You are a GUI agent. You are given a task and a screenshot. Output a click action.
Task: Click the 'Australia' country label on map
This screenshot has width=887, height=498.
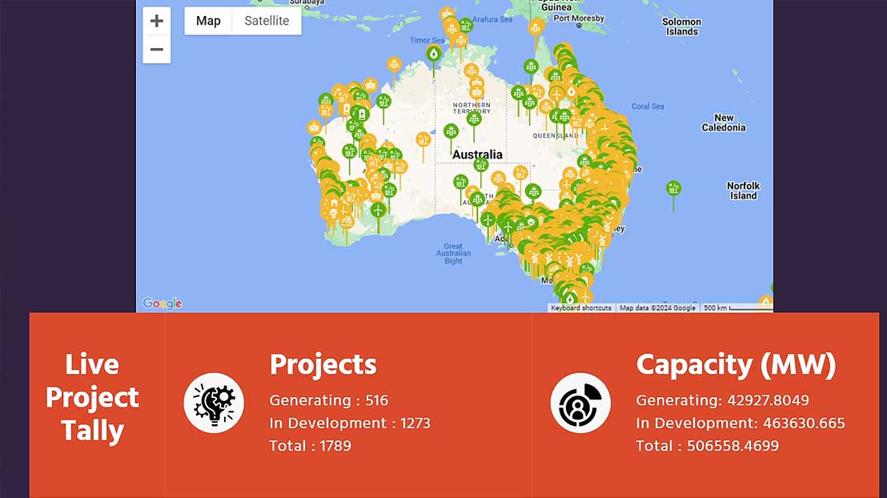click(x=477, y=155)
